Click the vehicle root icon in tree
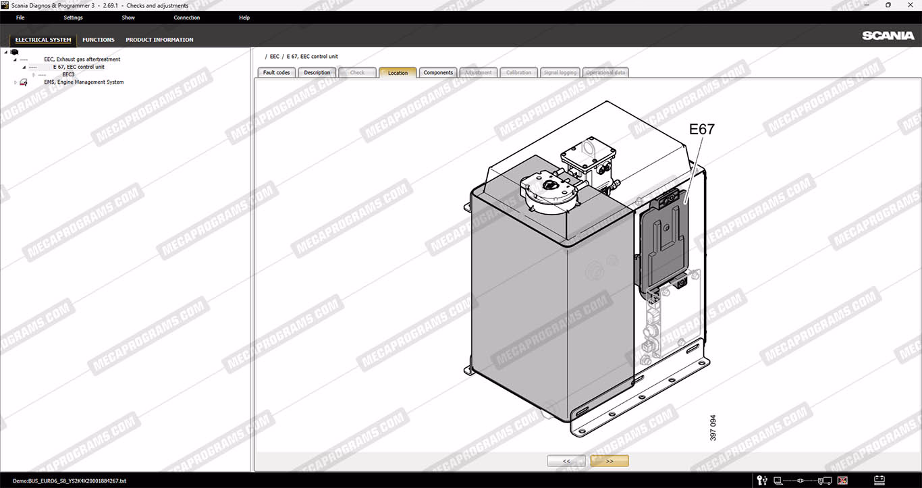The width and height of the screenshot is (922, 488). [x=14, y=52]
